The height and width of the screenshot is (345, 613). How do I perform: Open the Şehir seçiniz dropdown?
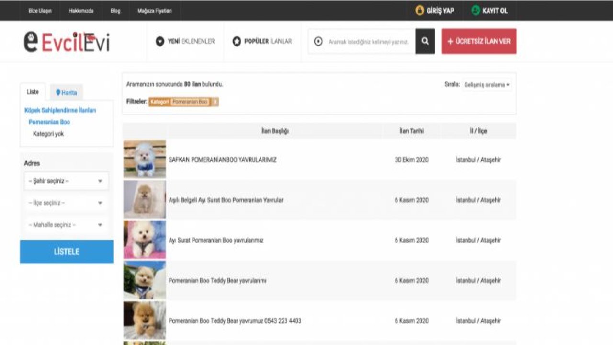click(x=66, y=181)
